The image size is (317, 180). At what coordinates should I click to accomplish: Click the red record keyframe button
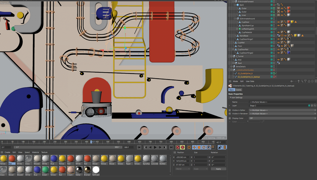pos(178,148)
